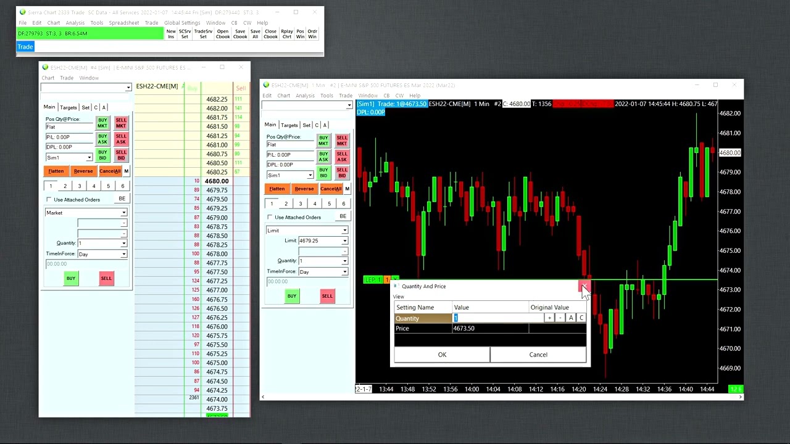Click the Rplay Chrt toolbar button
790x444 pixels.
(287, 34)
